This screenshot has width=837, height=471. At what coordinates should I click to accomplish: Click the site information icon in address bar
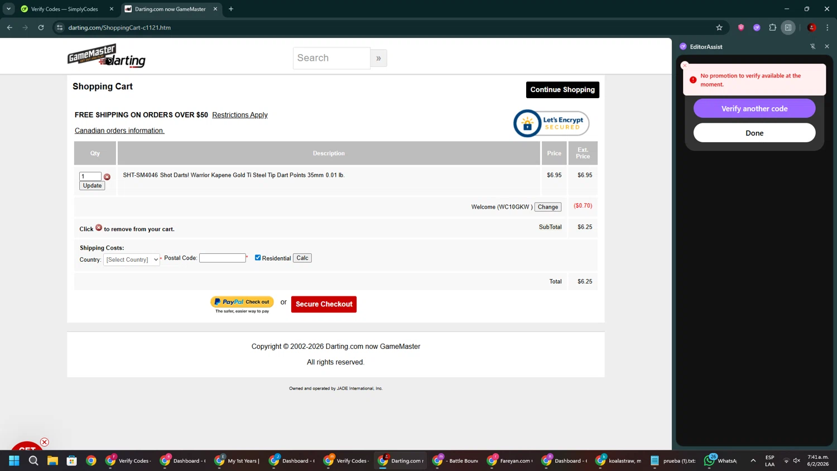click(60, 27)
